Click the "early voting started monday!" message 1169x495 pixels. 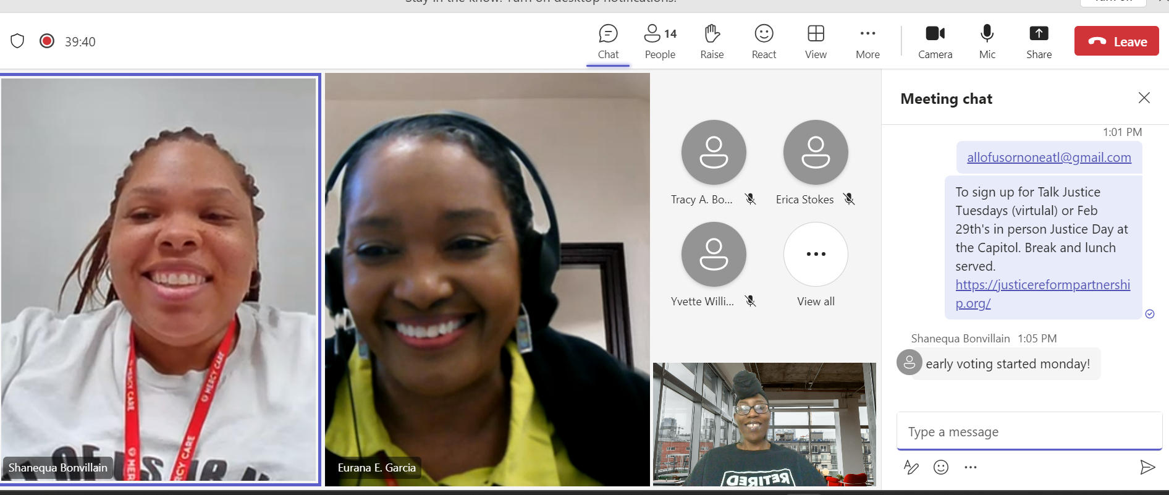point(1008,364)
